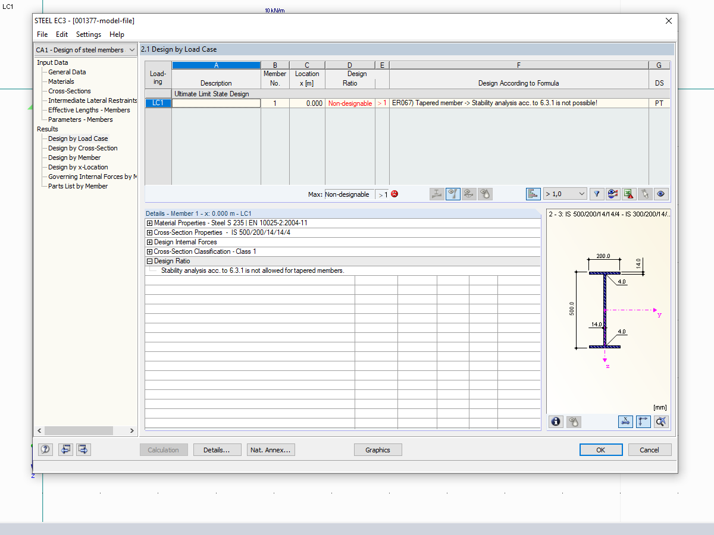Image resolution: width=714 pixels, height=535 pixels.
Task: Open Parts List by Member
Action: point(78,186)
